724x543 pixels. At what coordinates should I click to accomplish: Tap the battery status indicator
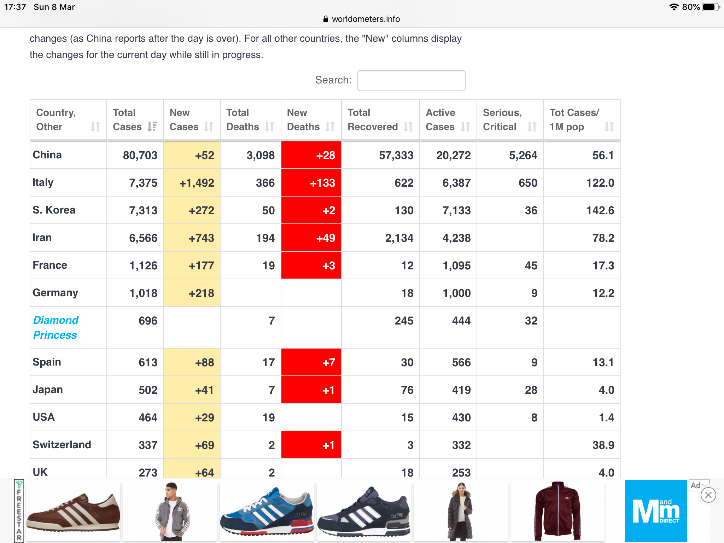711,7
